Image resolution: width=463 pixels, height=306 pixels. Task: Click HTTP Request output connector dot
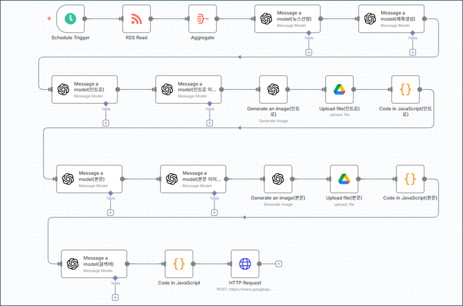point(259,264)
